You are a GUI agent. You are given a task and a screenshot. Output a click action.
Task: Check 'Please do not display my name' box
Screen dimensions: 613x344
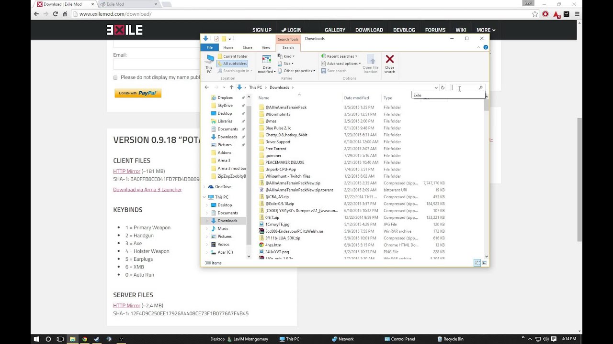coord(115,77)
